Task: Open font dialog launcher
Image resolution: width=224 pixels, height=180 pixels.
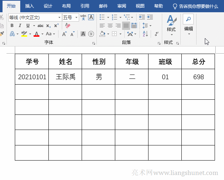Action: (x=94, y=43)
